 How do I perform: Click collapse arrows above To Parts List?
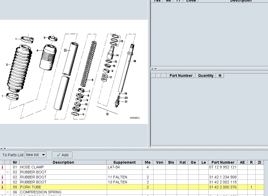pos(3,149)
